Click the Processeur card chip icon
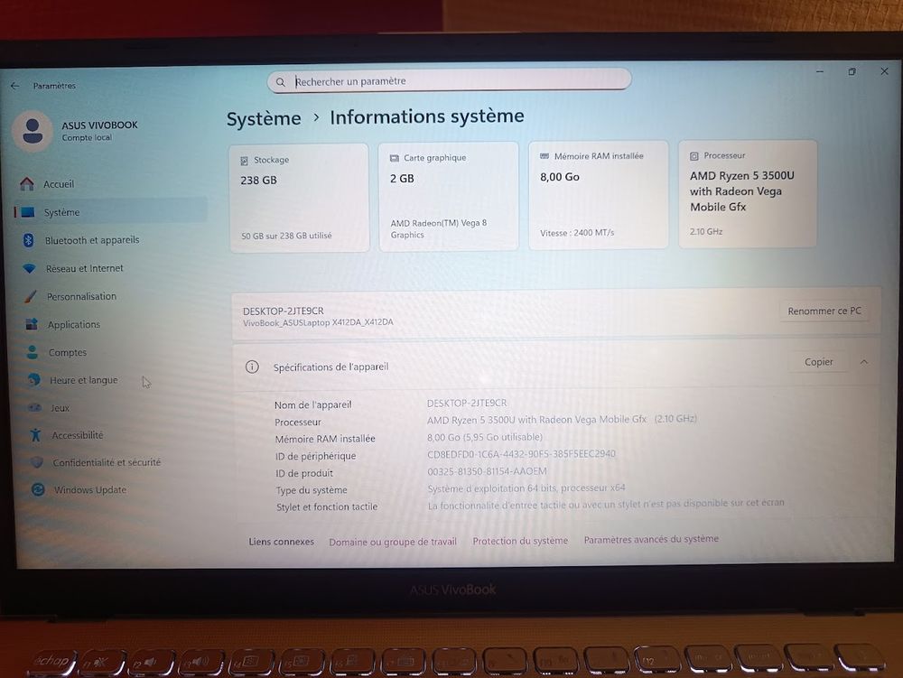This screenshot has width=903, height=678. (x=694, y=156)
